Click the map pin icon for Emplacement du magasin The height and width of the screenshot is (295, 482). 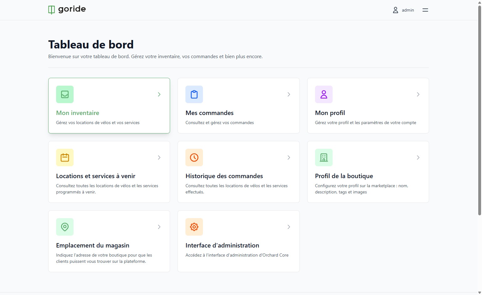[65, 227]
